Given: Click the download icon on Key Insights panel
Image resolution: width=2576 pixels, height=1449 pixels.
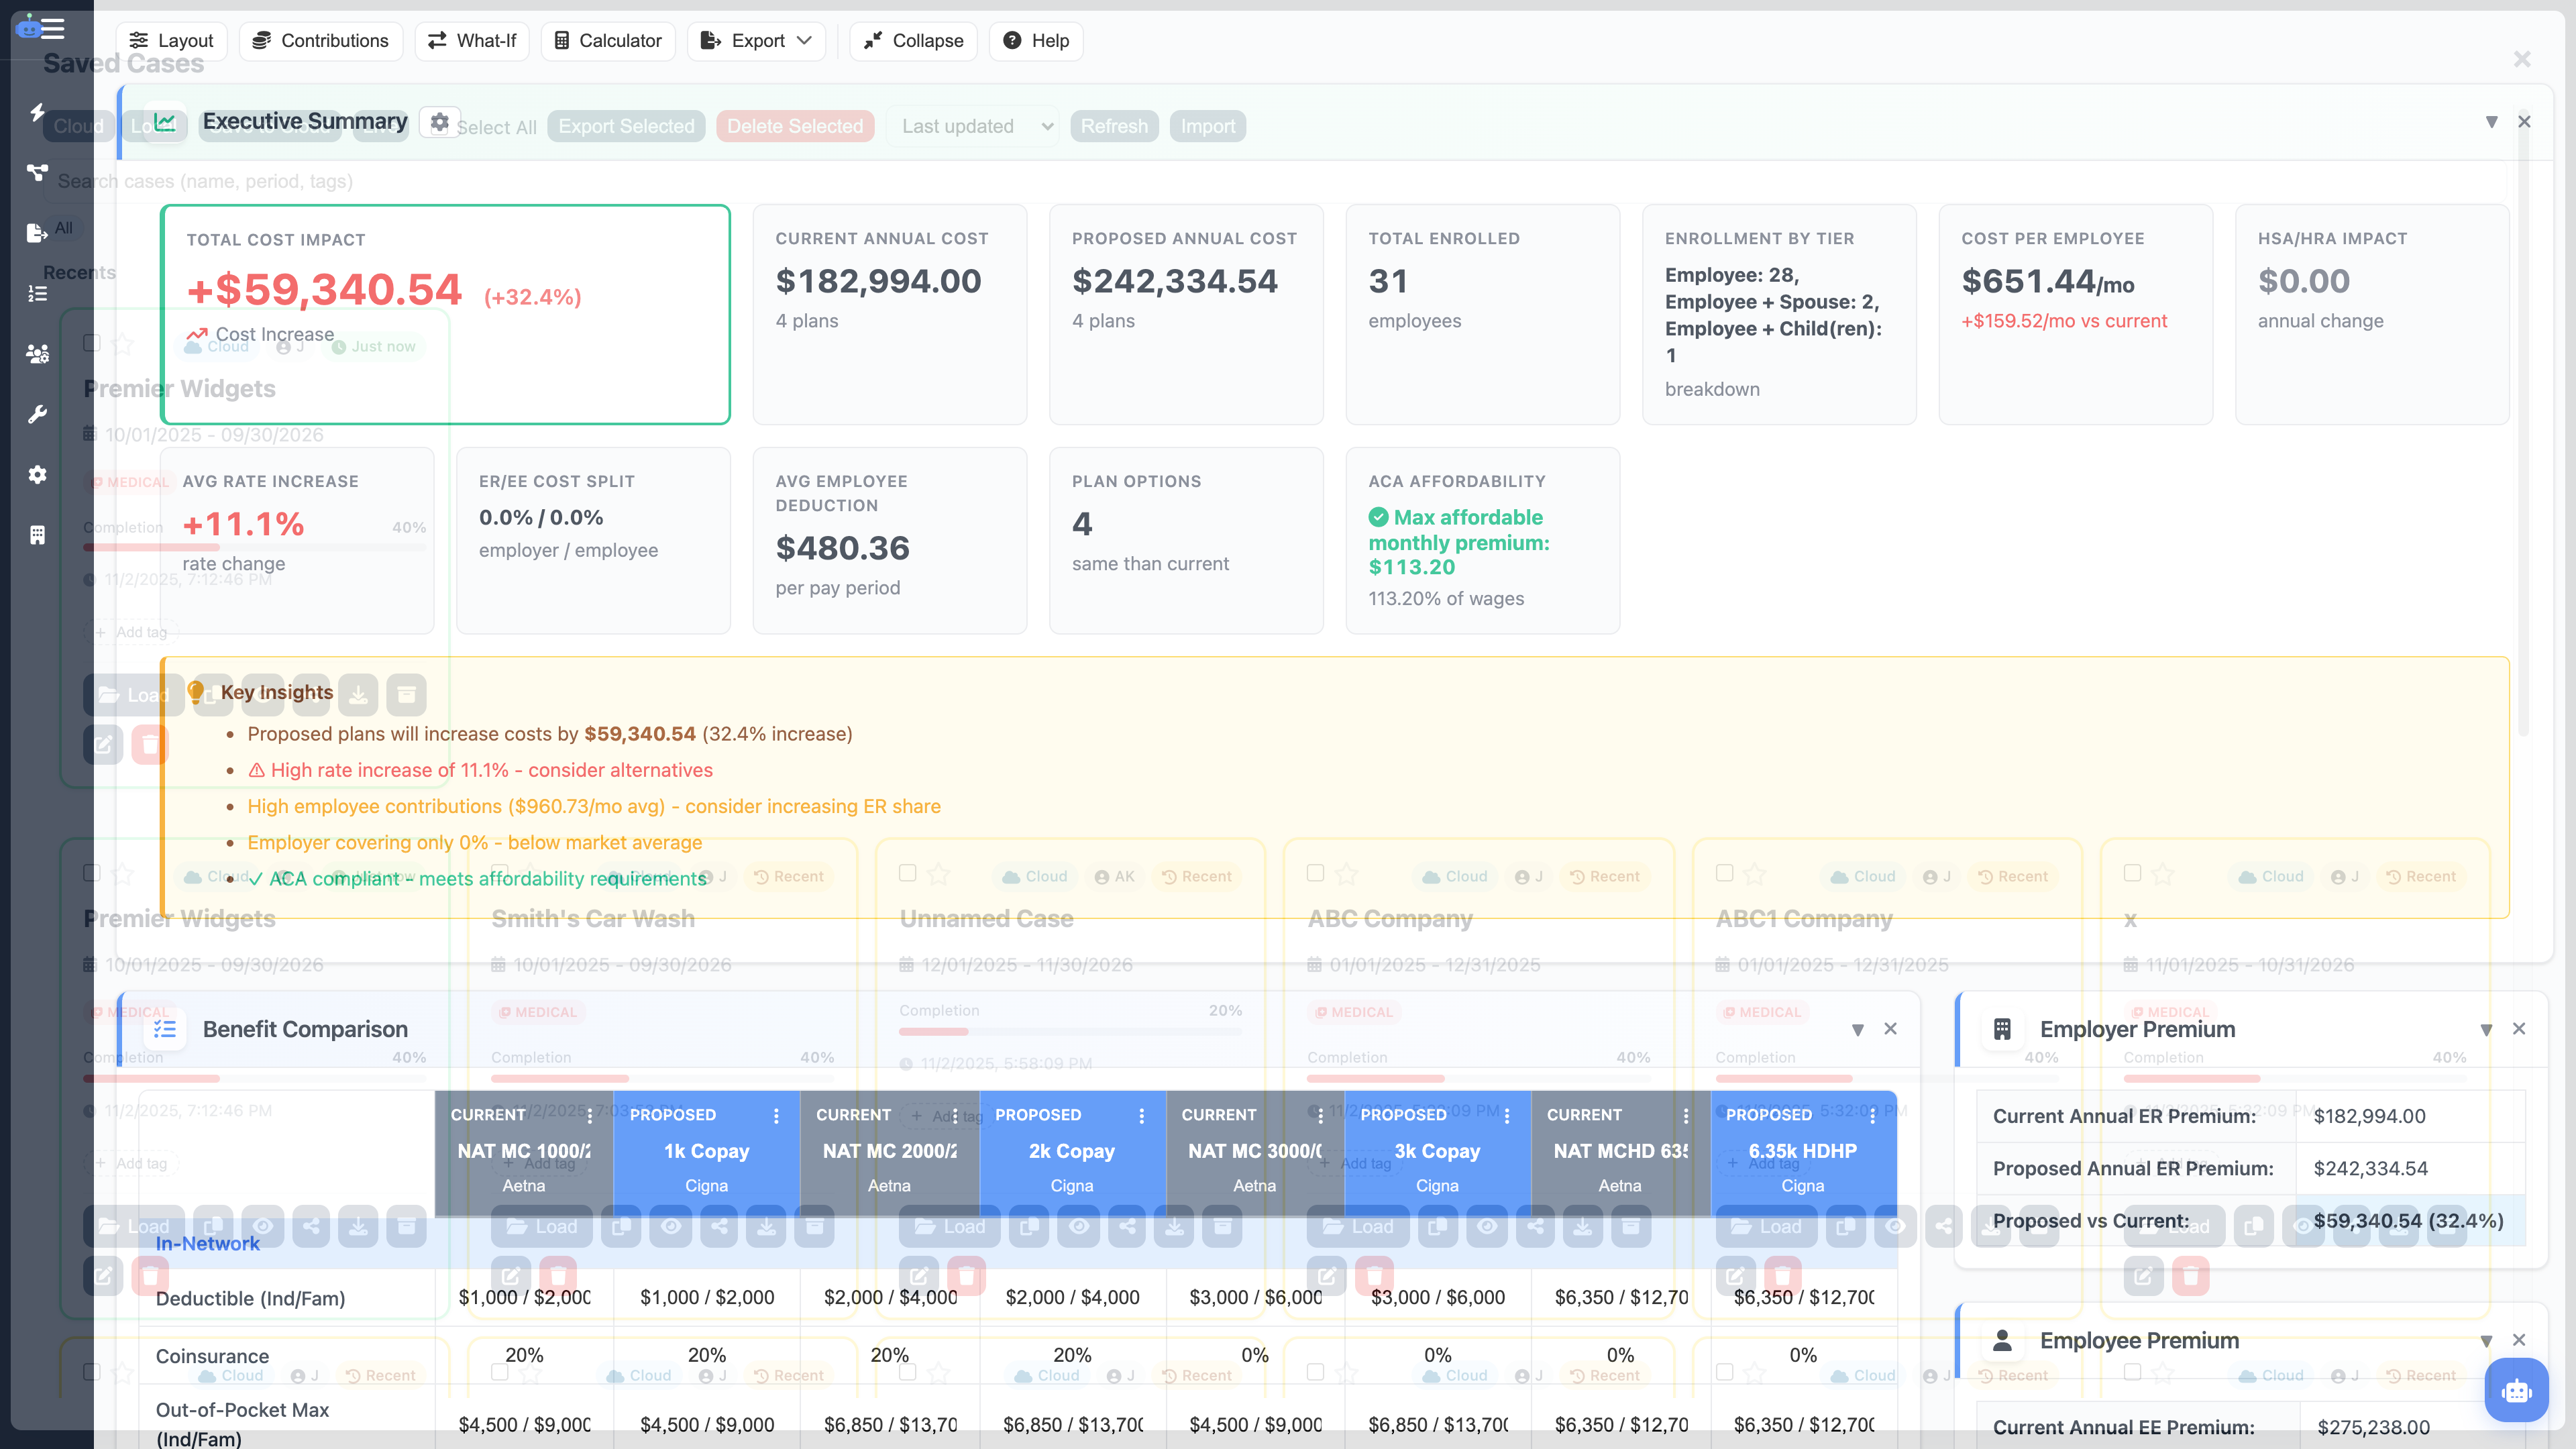Looking at the screenshot, I should click(359, 695).
